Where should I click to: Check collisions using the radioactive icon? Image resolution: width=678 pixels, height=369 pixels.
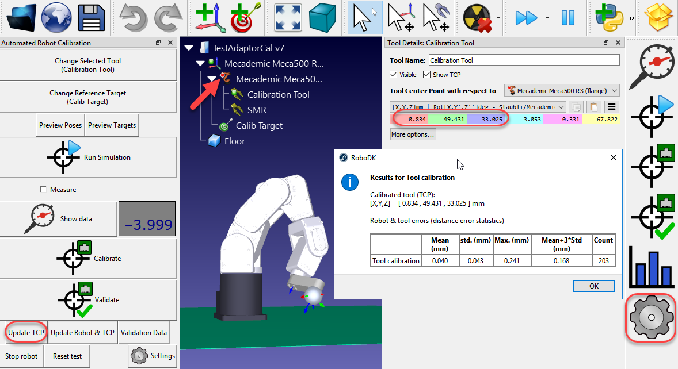476,17
